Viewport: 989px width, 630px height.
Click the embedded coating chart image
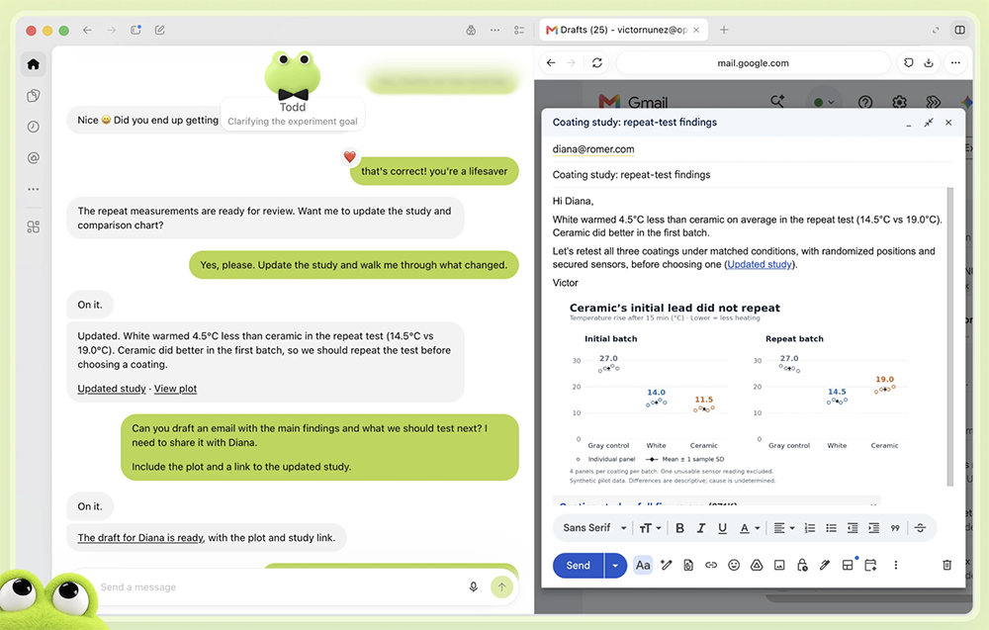739,393
